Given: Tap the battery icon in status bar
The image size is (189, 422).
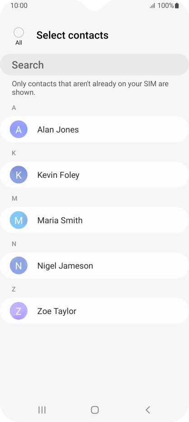Looking at the screenshot, I should [177, 5].
